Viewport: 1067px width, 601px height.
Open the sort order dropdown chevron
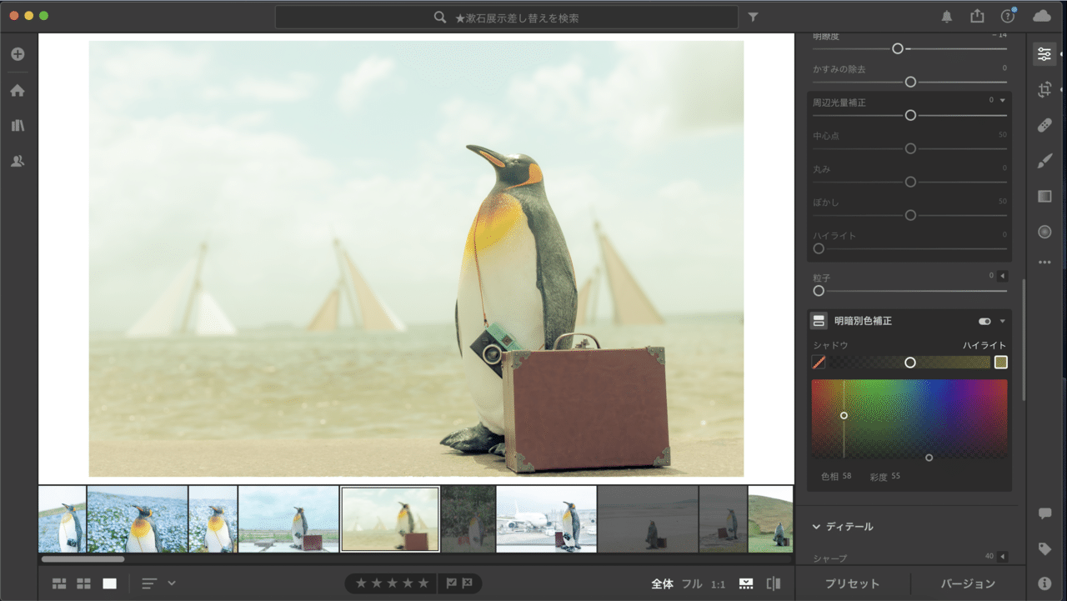tap(172, 583)
